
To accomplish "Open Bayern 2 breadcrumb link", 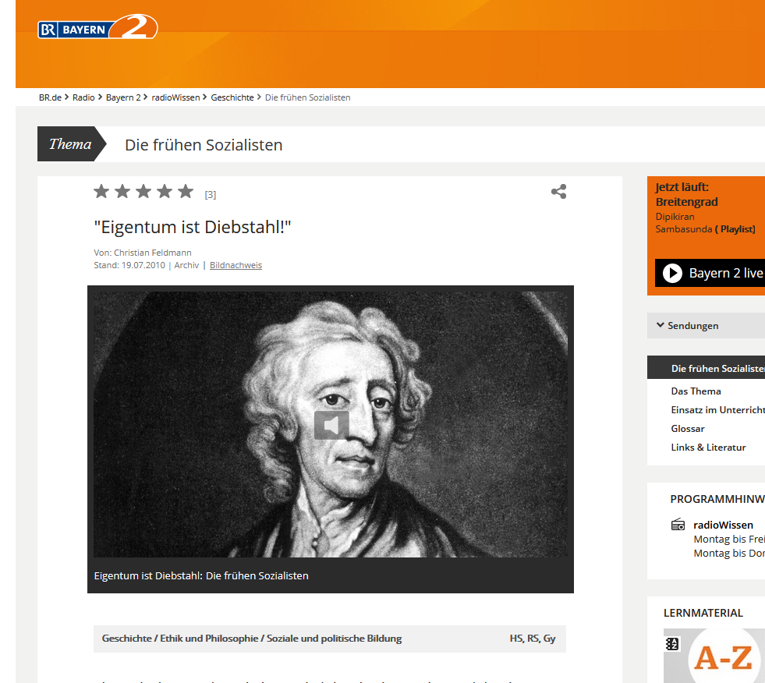I will [123, 97].
